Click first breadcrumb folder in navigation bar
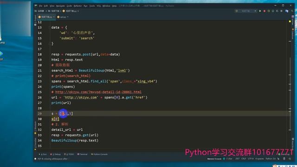 [39, 11]
